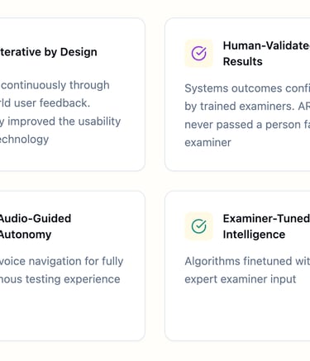The height and width of the screenshot is (361, 310).
Task: Select the 'by trained examiners' text line
Action: pyautogui.click(x=247, y=107)
